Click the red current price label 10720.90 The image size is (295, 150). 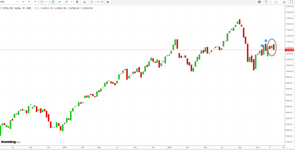pos(290,50)
